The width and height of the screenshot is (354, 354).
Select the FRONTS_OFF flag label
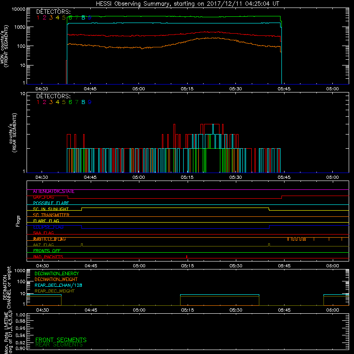click(x=47, y=251)
